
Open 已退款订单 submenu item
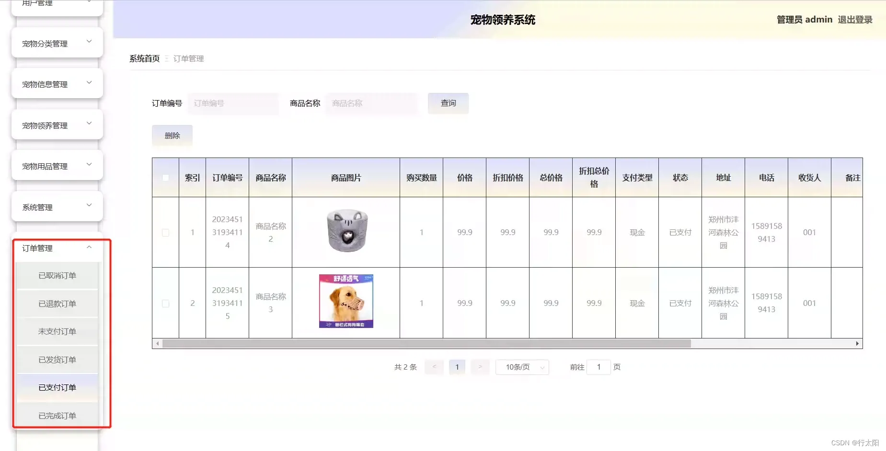pyautogui.click(x=57, y=304)
